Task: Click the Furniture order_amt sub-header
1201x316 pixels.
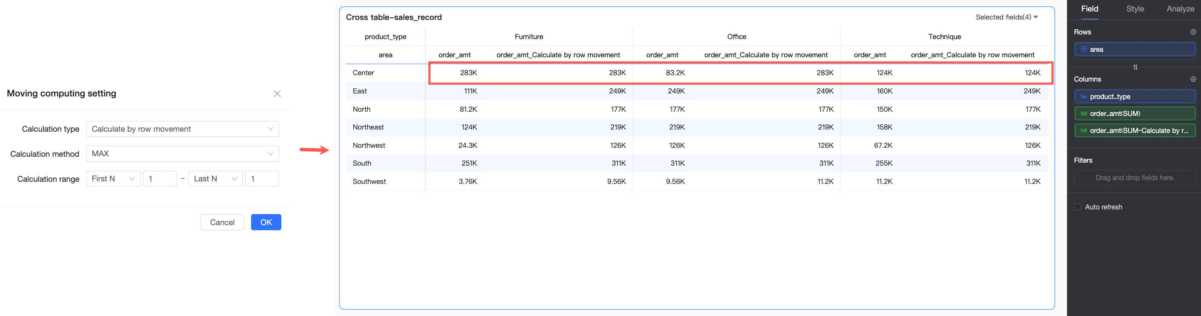Action: (x=454, y=55)
